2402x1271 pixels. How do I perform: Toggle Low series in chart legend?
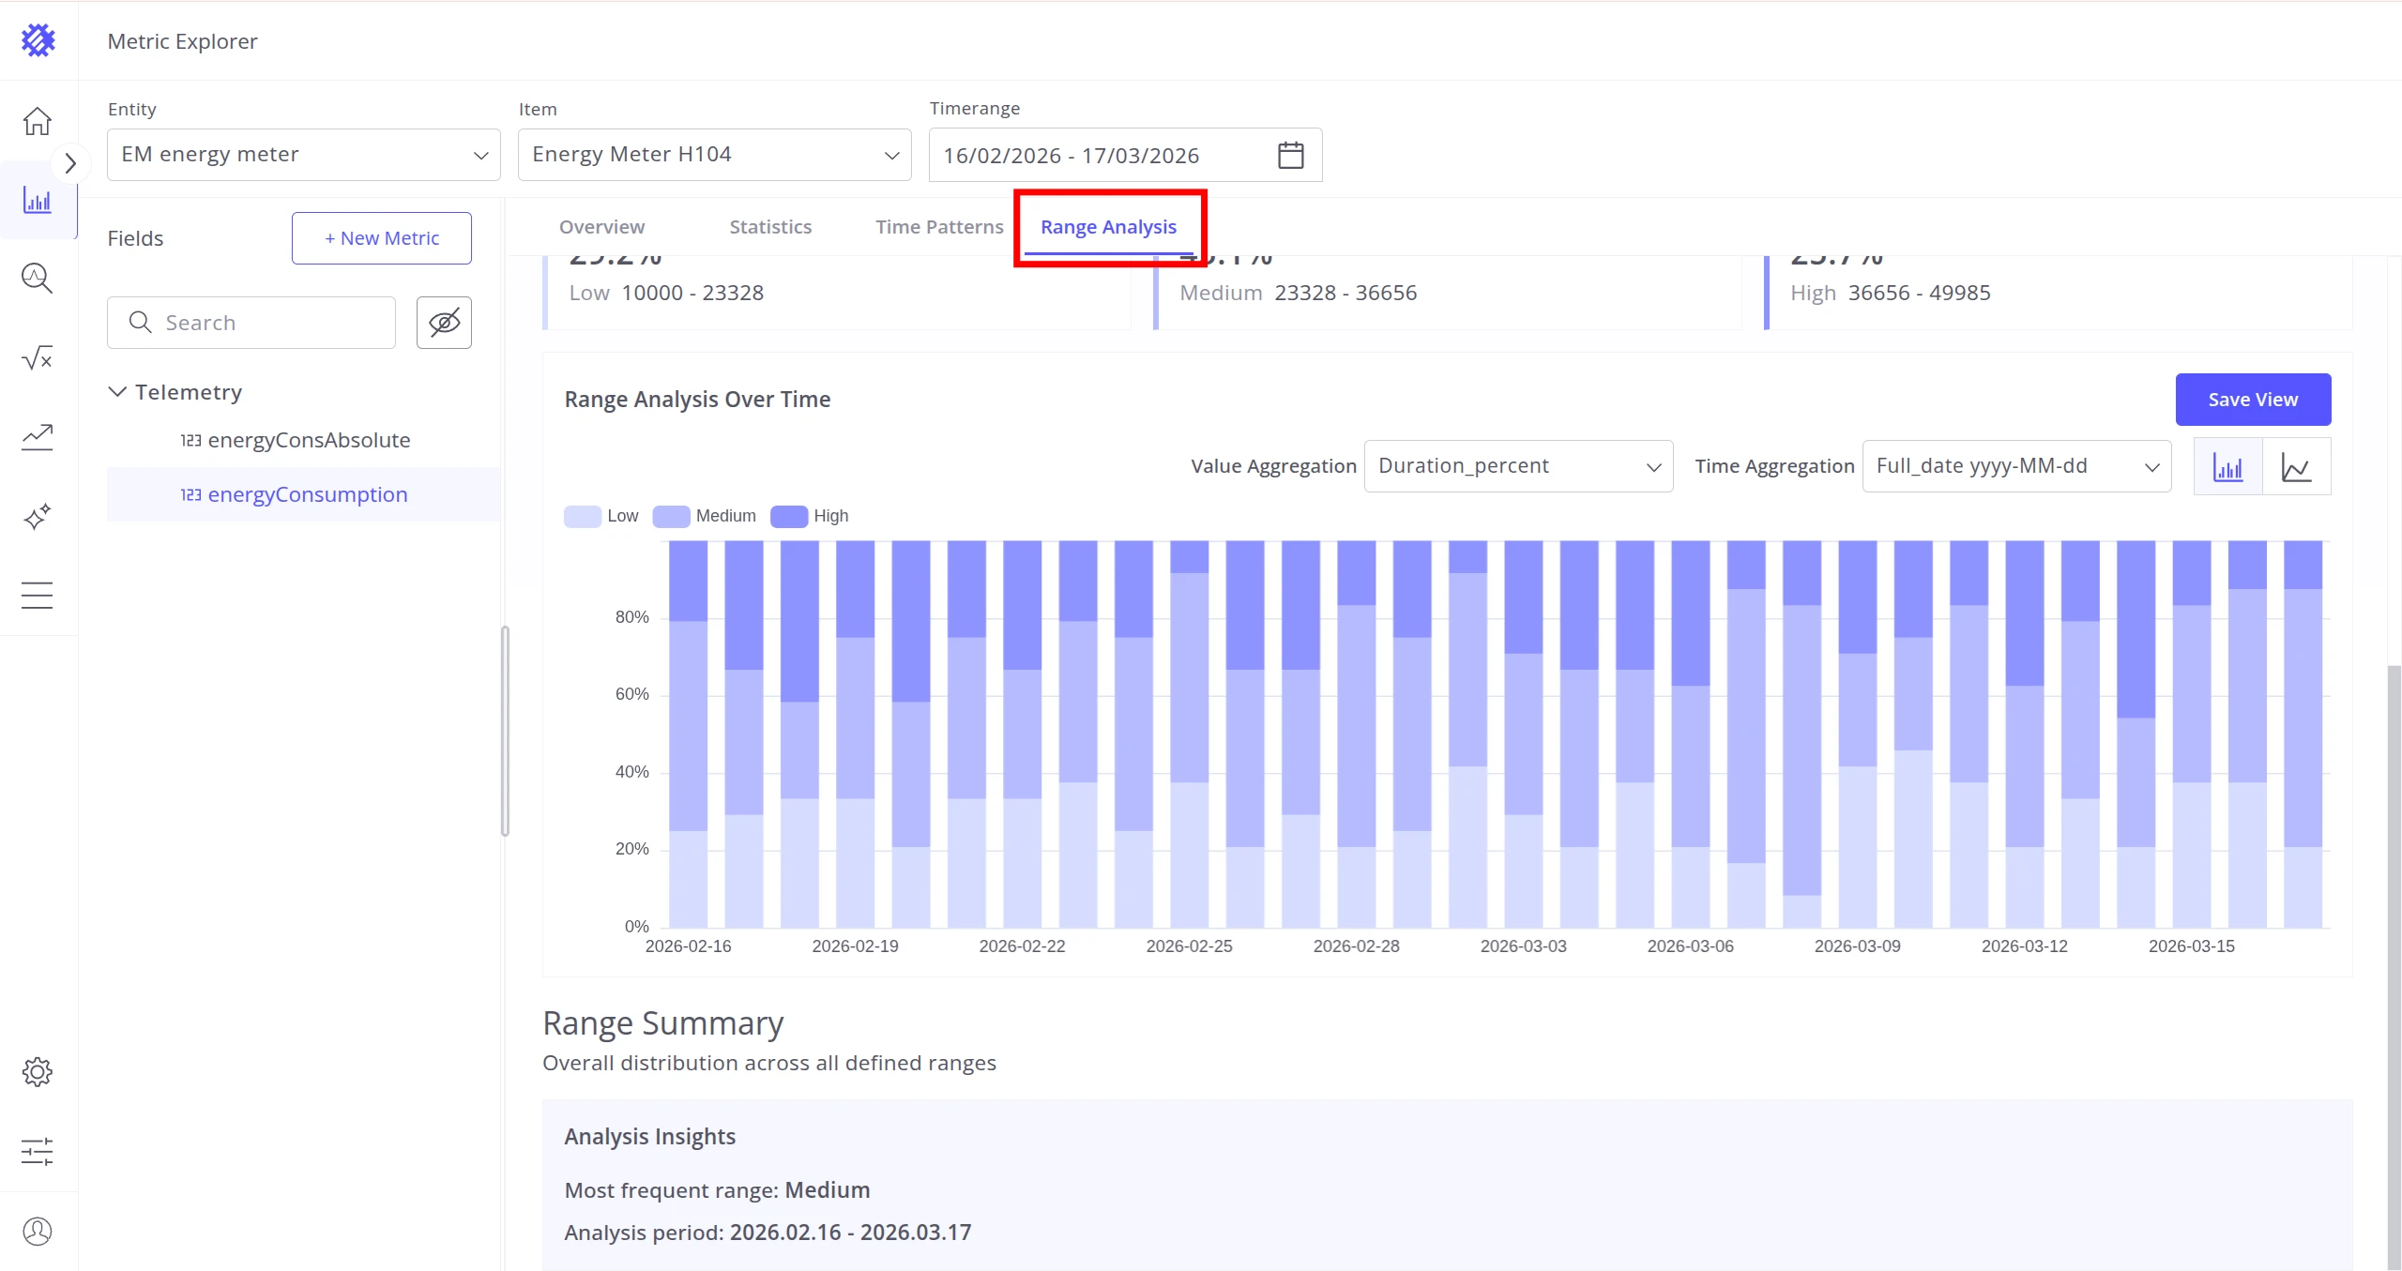601,516
